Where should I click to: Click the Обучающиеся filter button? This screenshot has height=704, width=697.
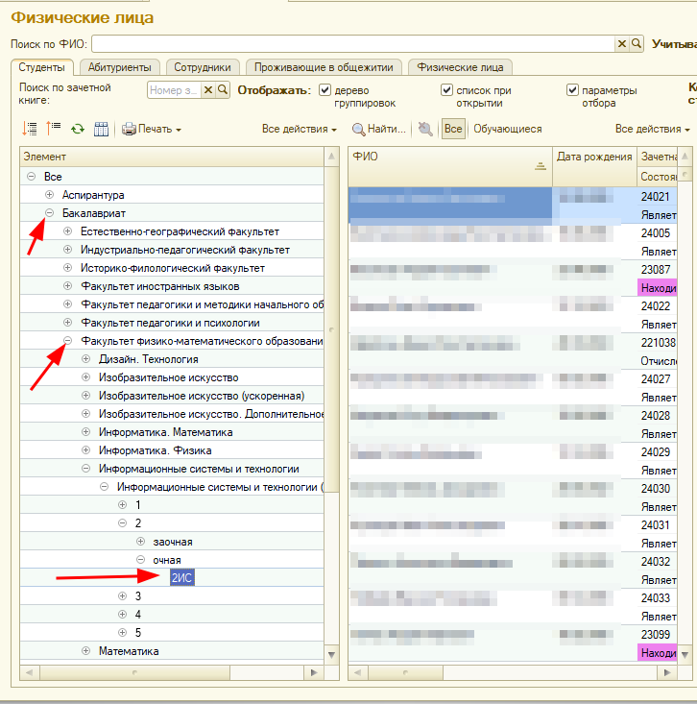507,129
